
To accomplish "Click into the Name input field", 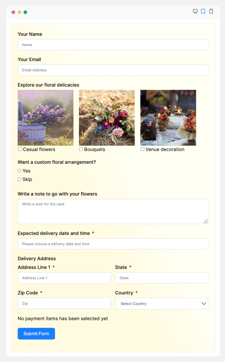I will click(113, 45).
